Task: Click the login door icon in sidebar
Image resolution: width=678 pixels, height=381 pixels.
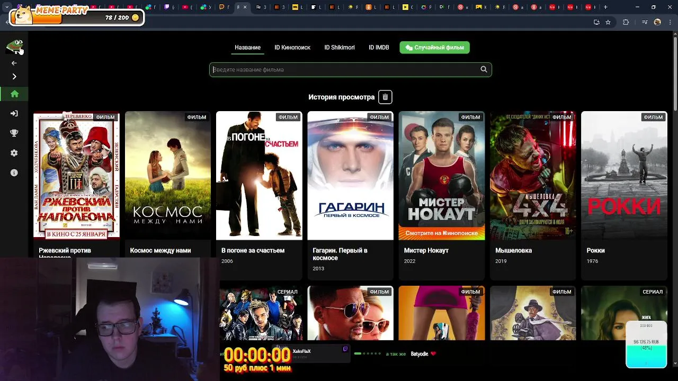Action: [x=14, y=113]
